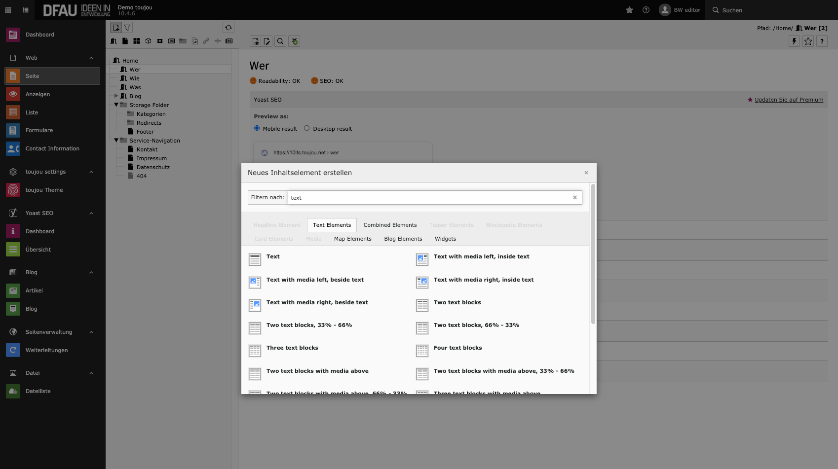Screen dimensions: 838x469
Task: Click the bookmarks star icon in top bar
Action: click(x=629, y=10)
